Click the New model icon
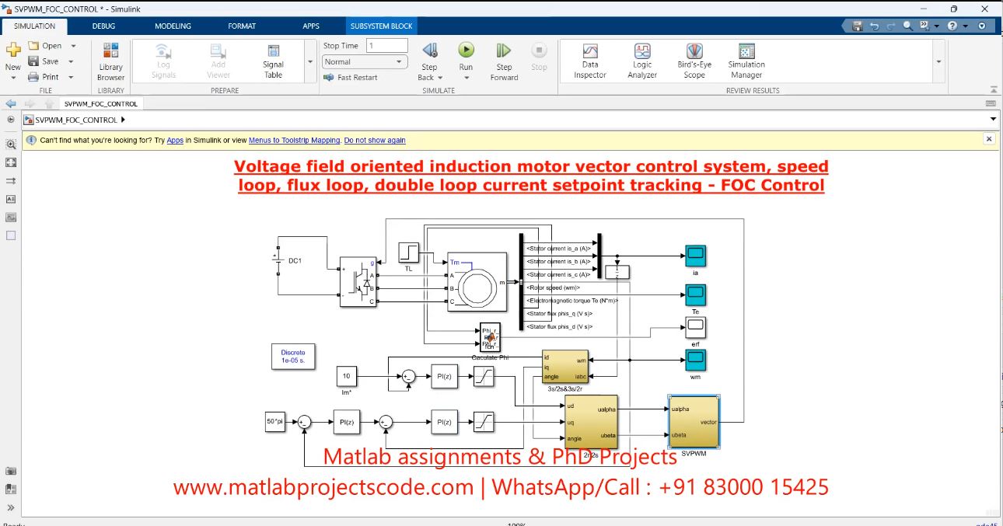 click(x=12, y=50)
